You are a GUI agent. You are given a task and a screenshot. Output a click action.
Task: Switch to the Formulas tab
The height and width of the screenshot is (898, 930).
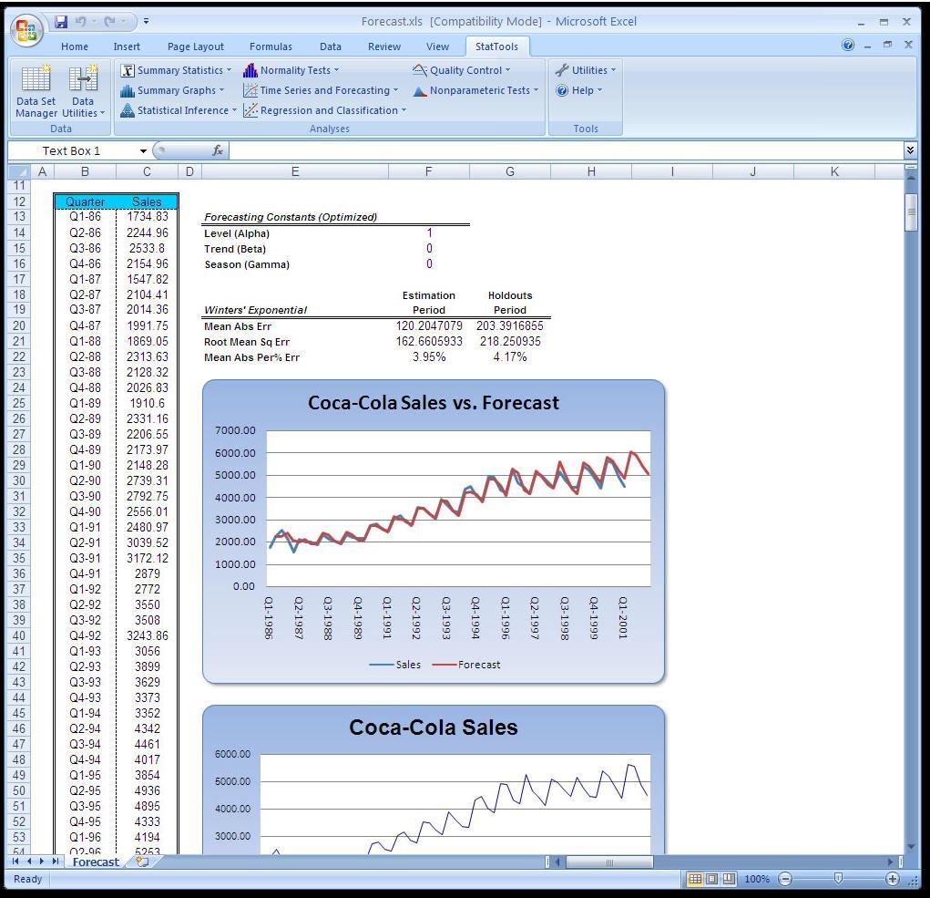point(271,46)
